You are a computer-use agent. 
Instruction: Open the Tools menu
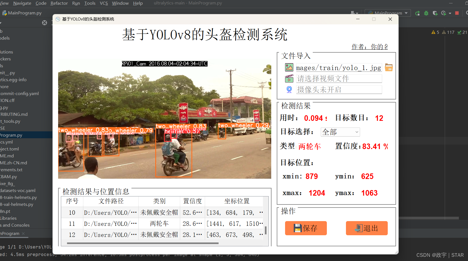click(x=90, y=3)
